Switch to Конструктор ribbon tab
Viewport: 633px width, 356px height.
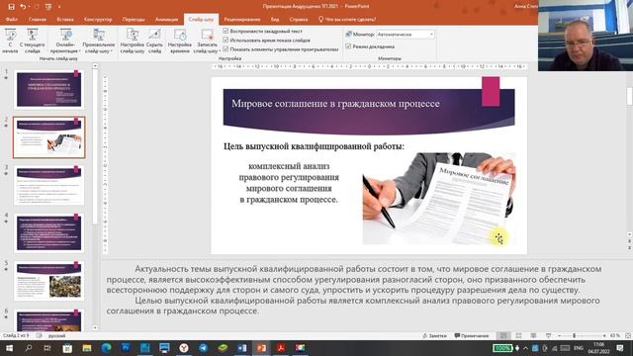click(98, 19)
